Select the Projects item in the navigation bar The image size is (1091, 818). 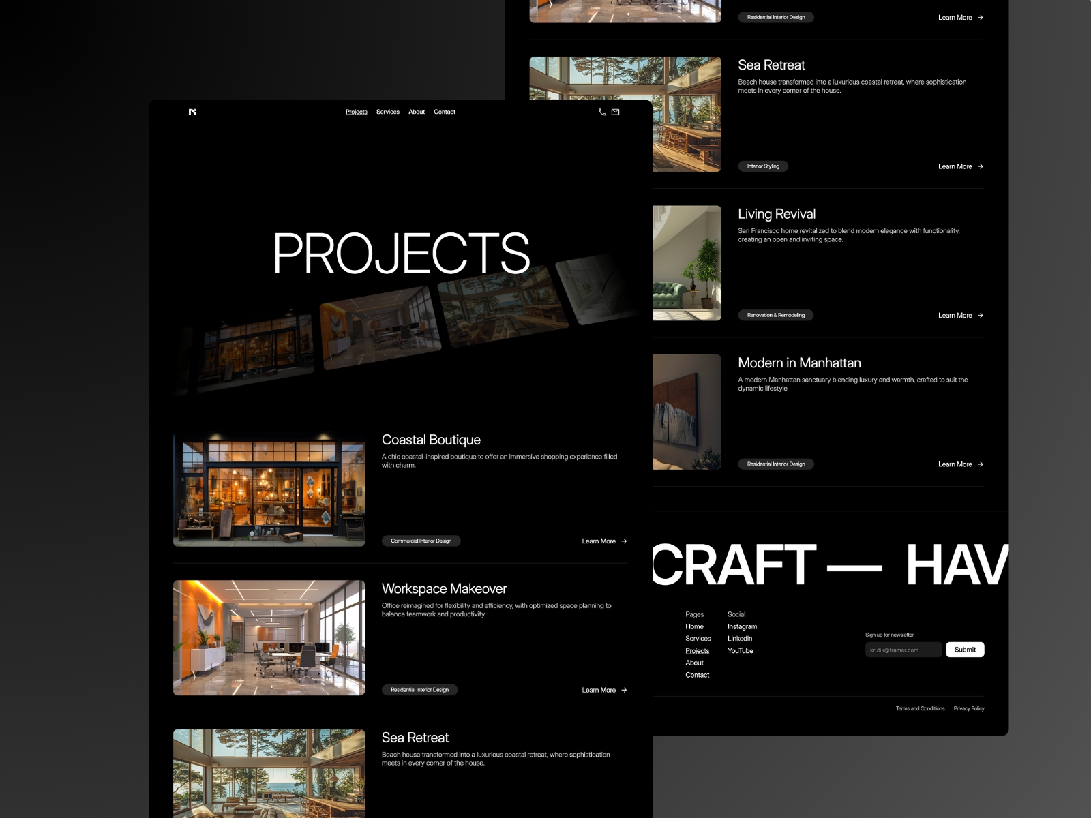(356, 112)
